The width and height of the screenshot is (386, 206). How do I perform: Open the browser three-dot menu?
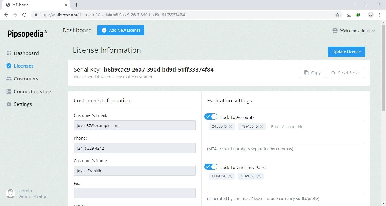380,15
